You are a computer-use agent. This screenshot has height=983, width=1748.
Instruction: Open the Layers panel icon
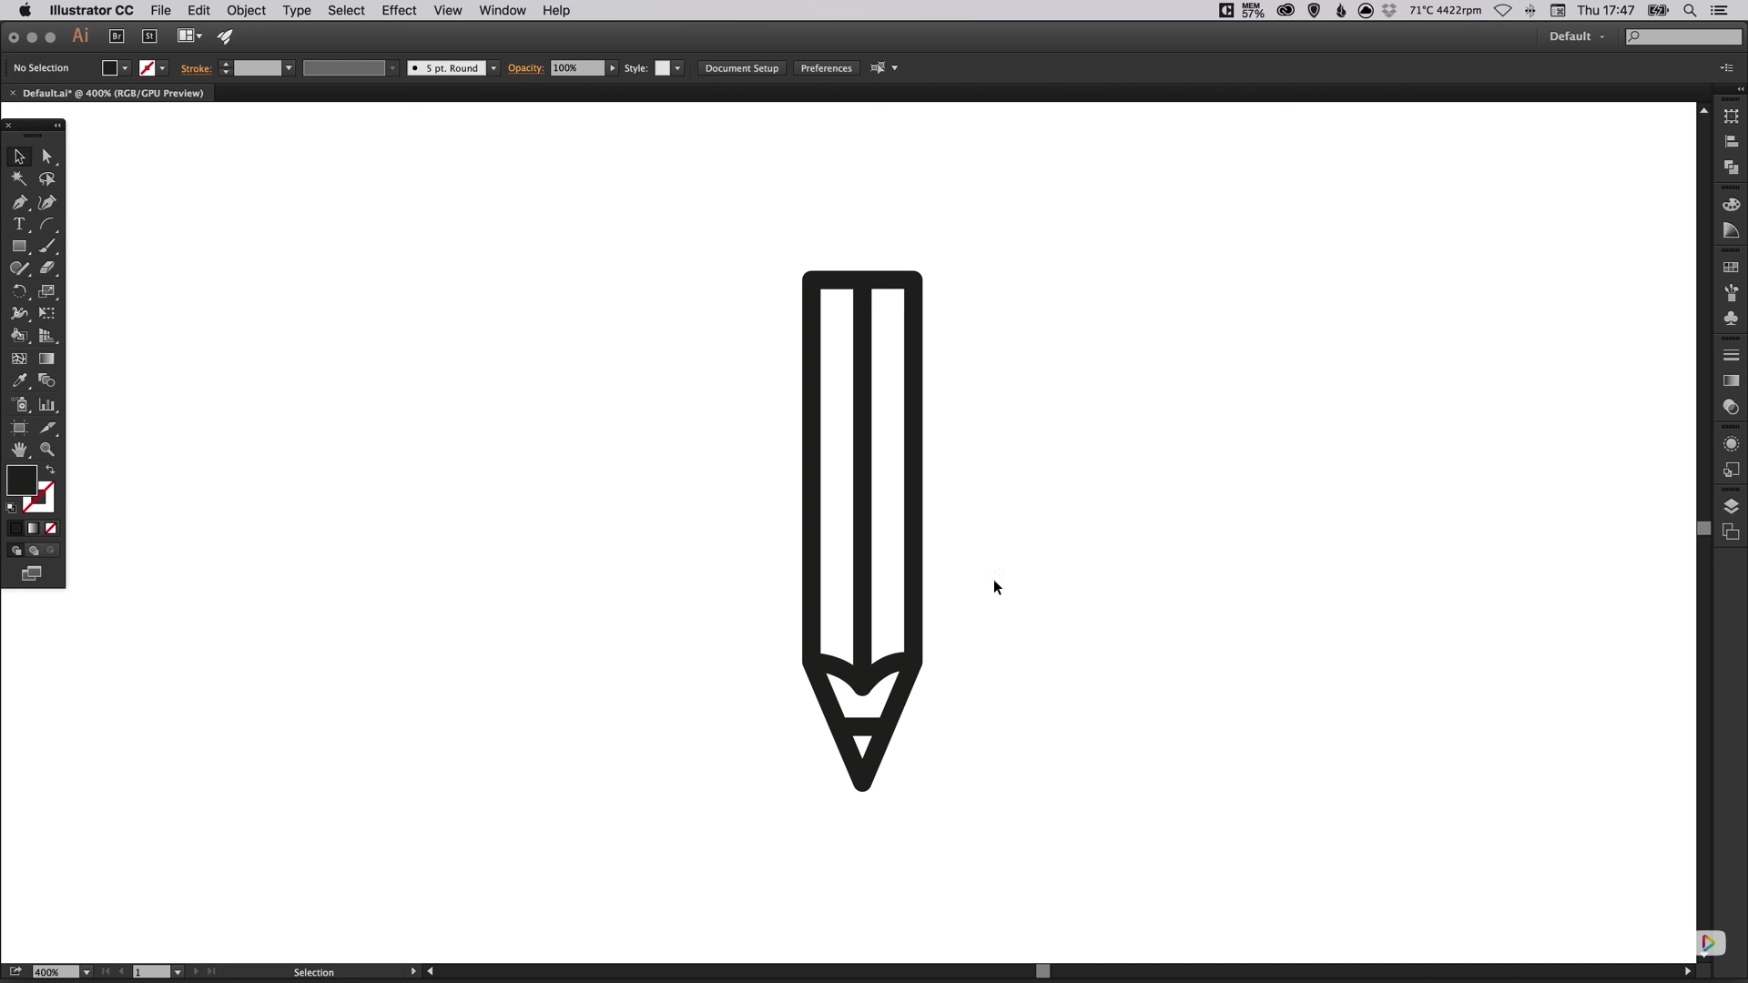(x=1733, y=505)
